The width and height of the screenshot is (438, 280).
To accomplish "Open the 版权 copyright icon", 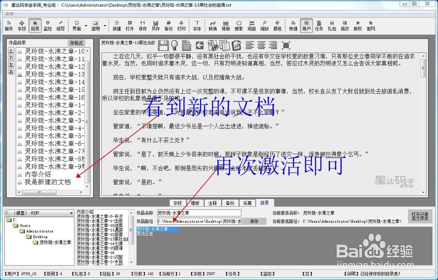I will click(x=358, y=26).
